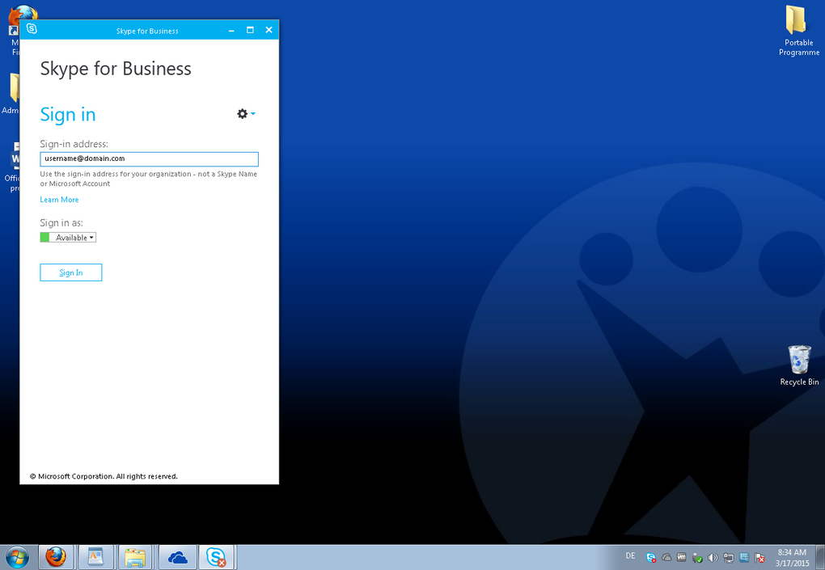The height and width of the screenshot is (570, 825).
Task: Click the Skype for Business heading text
Action: pos(116,69)
